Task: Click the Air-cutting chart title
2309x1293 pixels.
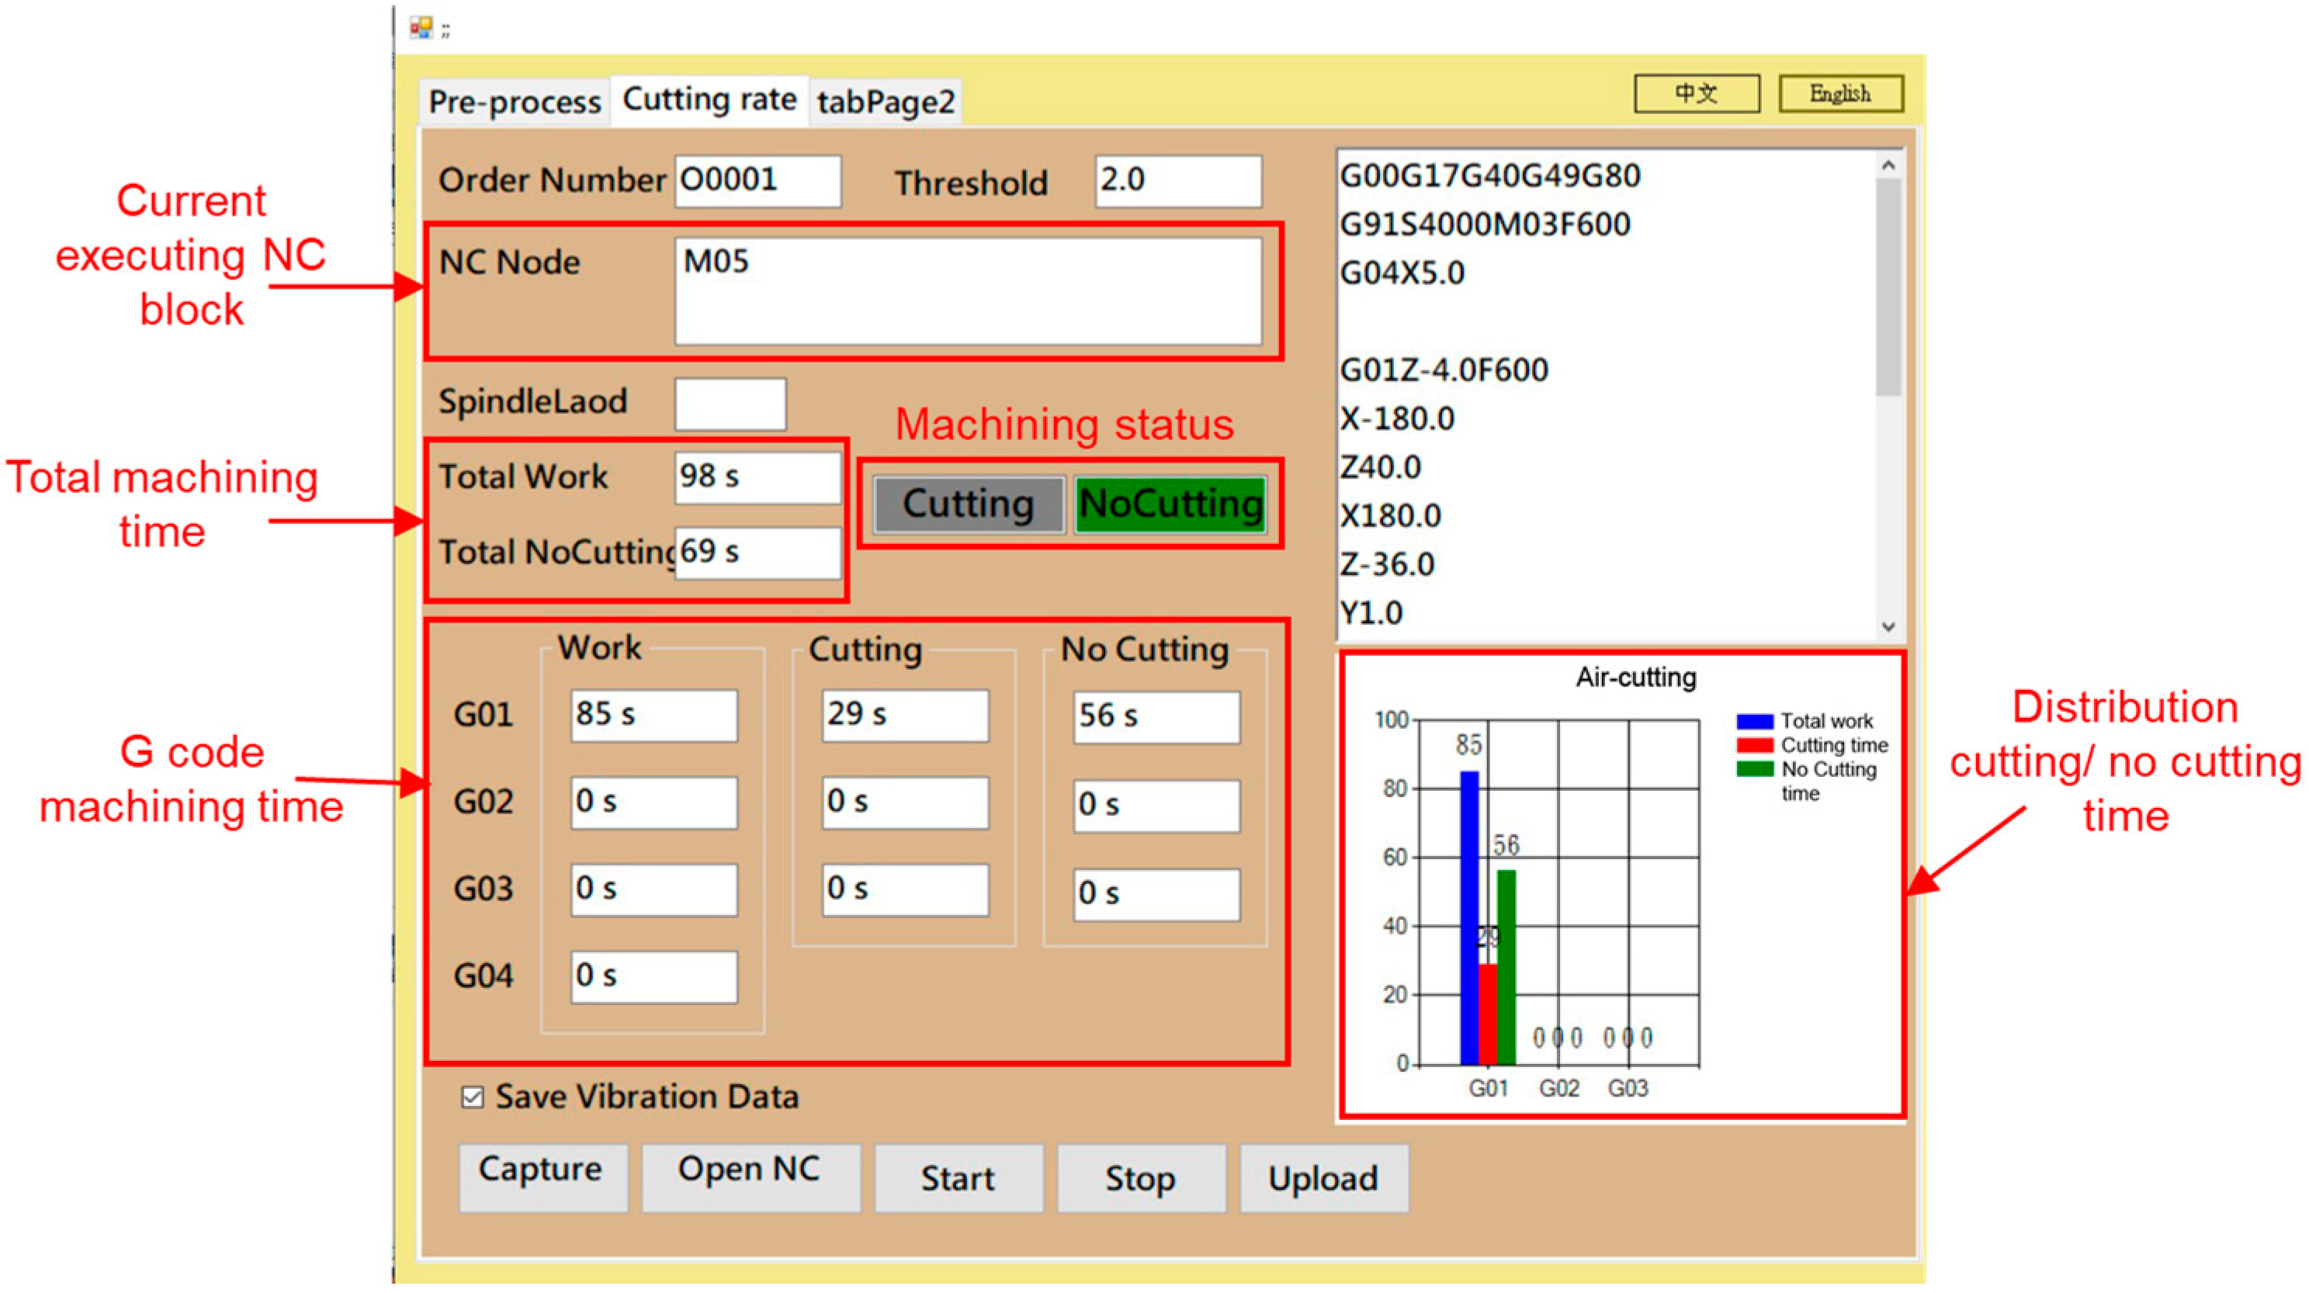Action: pos(1636,678)
